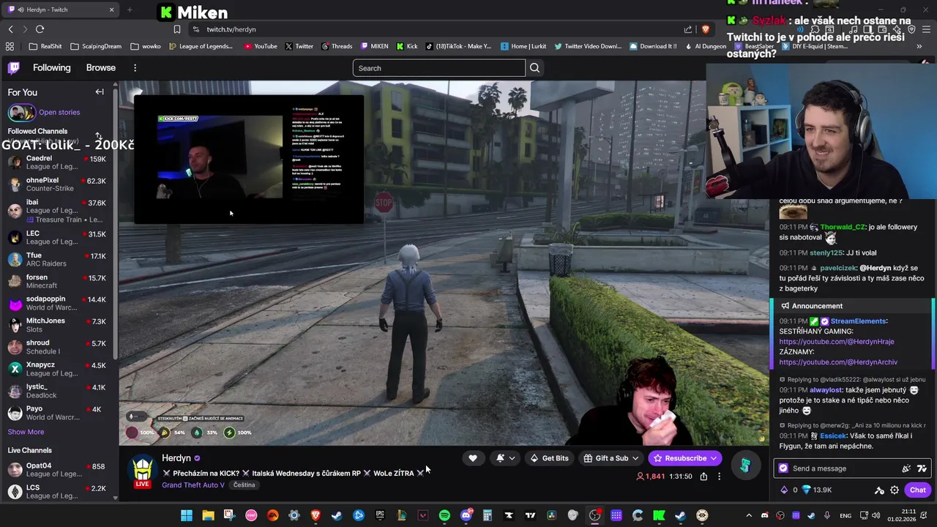
Task: Open the celebration icon in chat input
Action: click(x=907, y=468)
